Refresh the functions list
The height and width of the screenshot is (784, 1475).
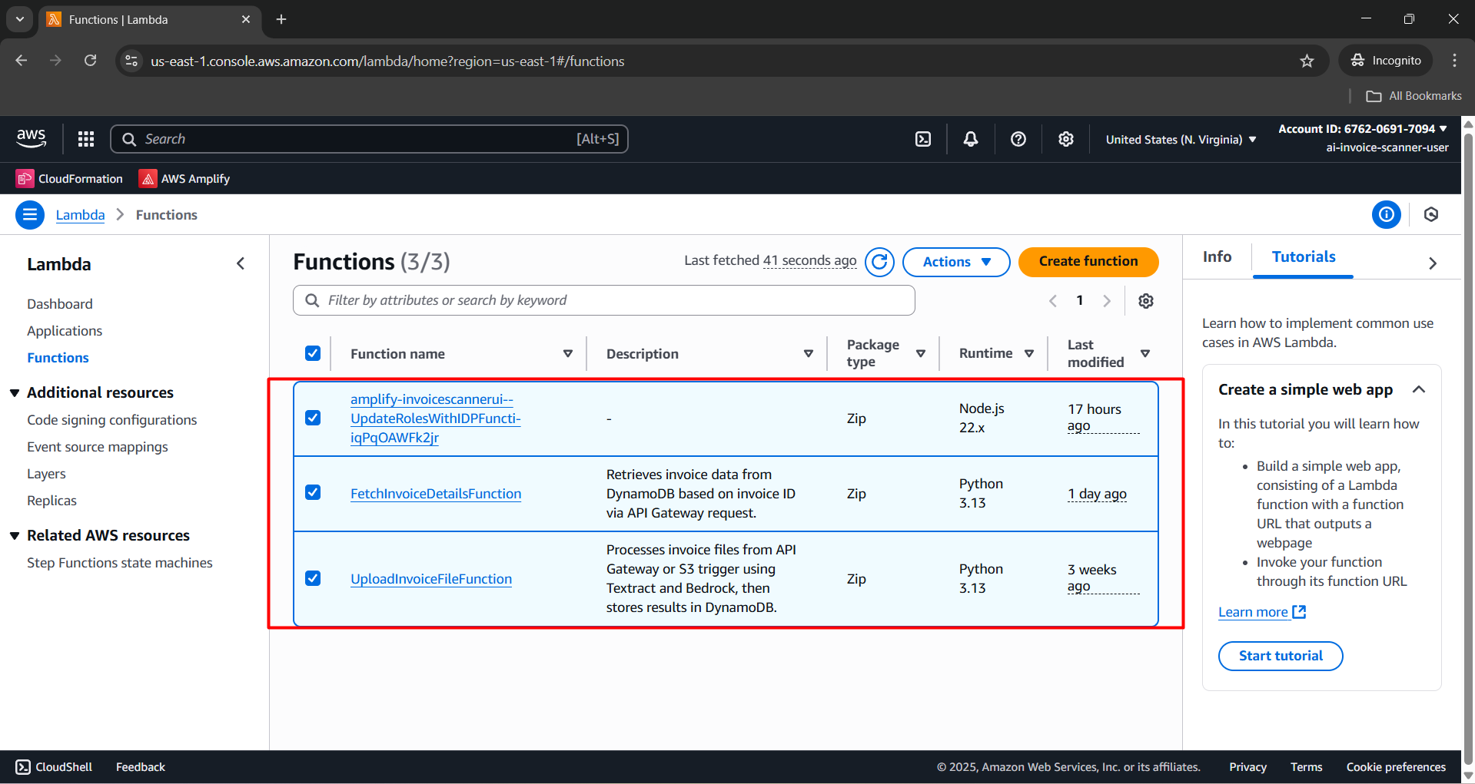879,262
